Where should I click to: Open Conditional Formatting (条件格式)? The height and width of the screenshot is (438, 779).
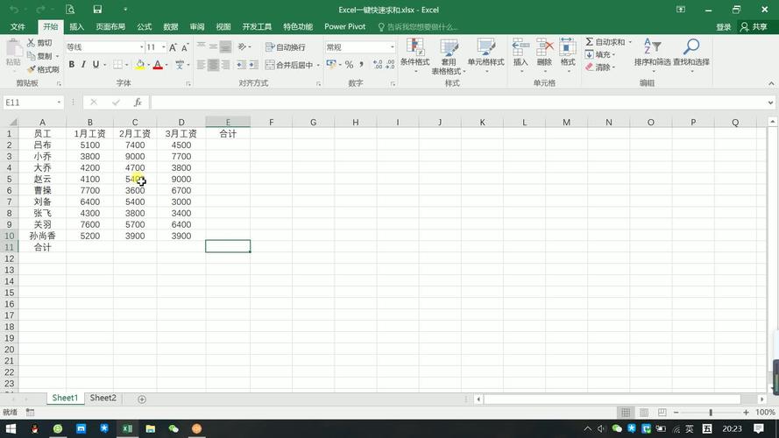[x=414, y=53]
